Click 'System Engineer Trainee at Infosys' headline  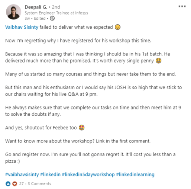coord(56,13)
